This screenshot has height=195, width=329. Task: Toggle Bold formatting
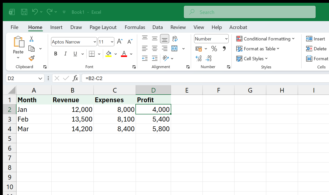(56, 54)
